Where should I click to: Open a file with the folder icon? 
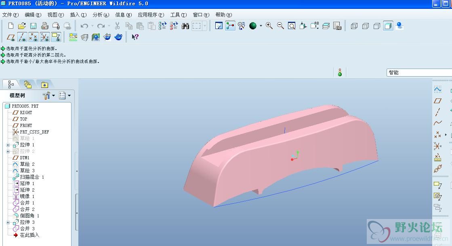22,26
